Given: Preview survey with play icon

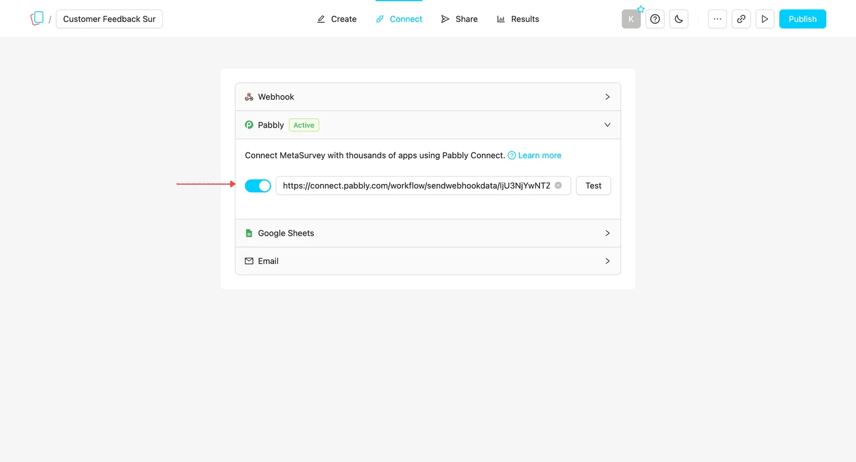Looking at the screenshot, I should point(765,19).
